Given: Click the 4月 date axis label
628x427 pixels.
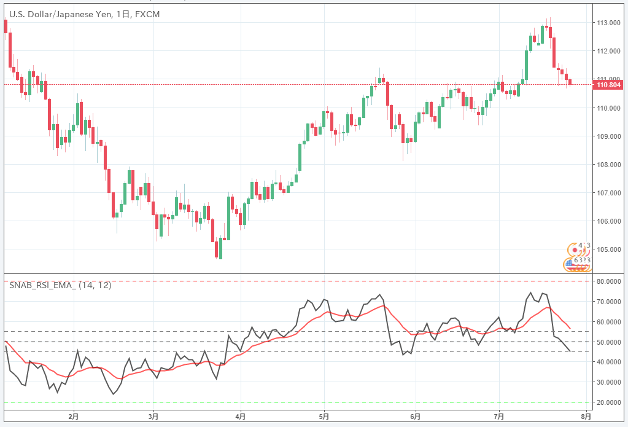Looking at the screenshot, I should click(x=240, y=417).
